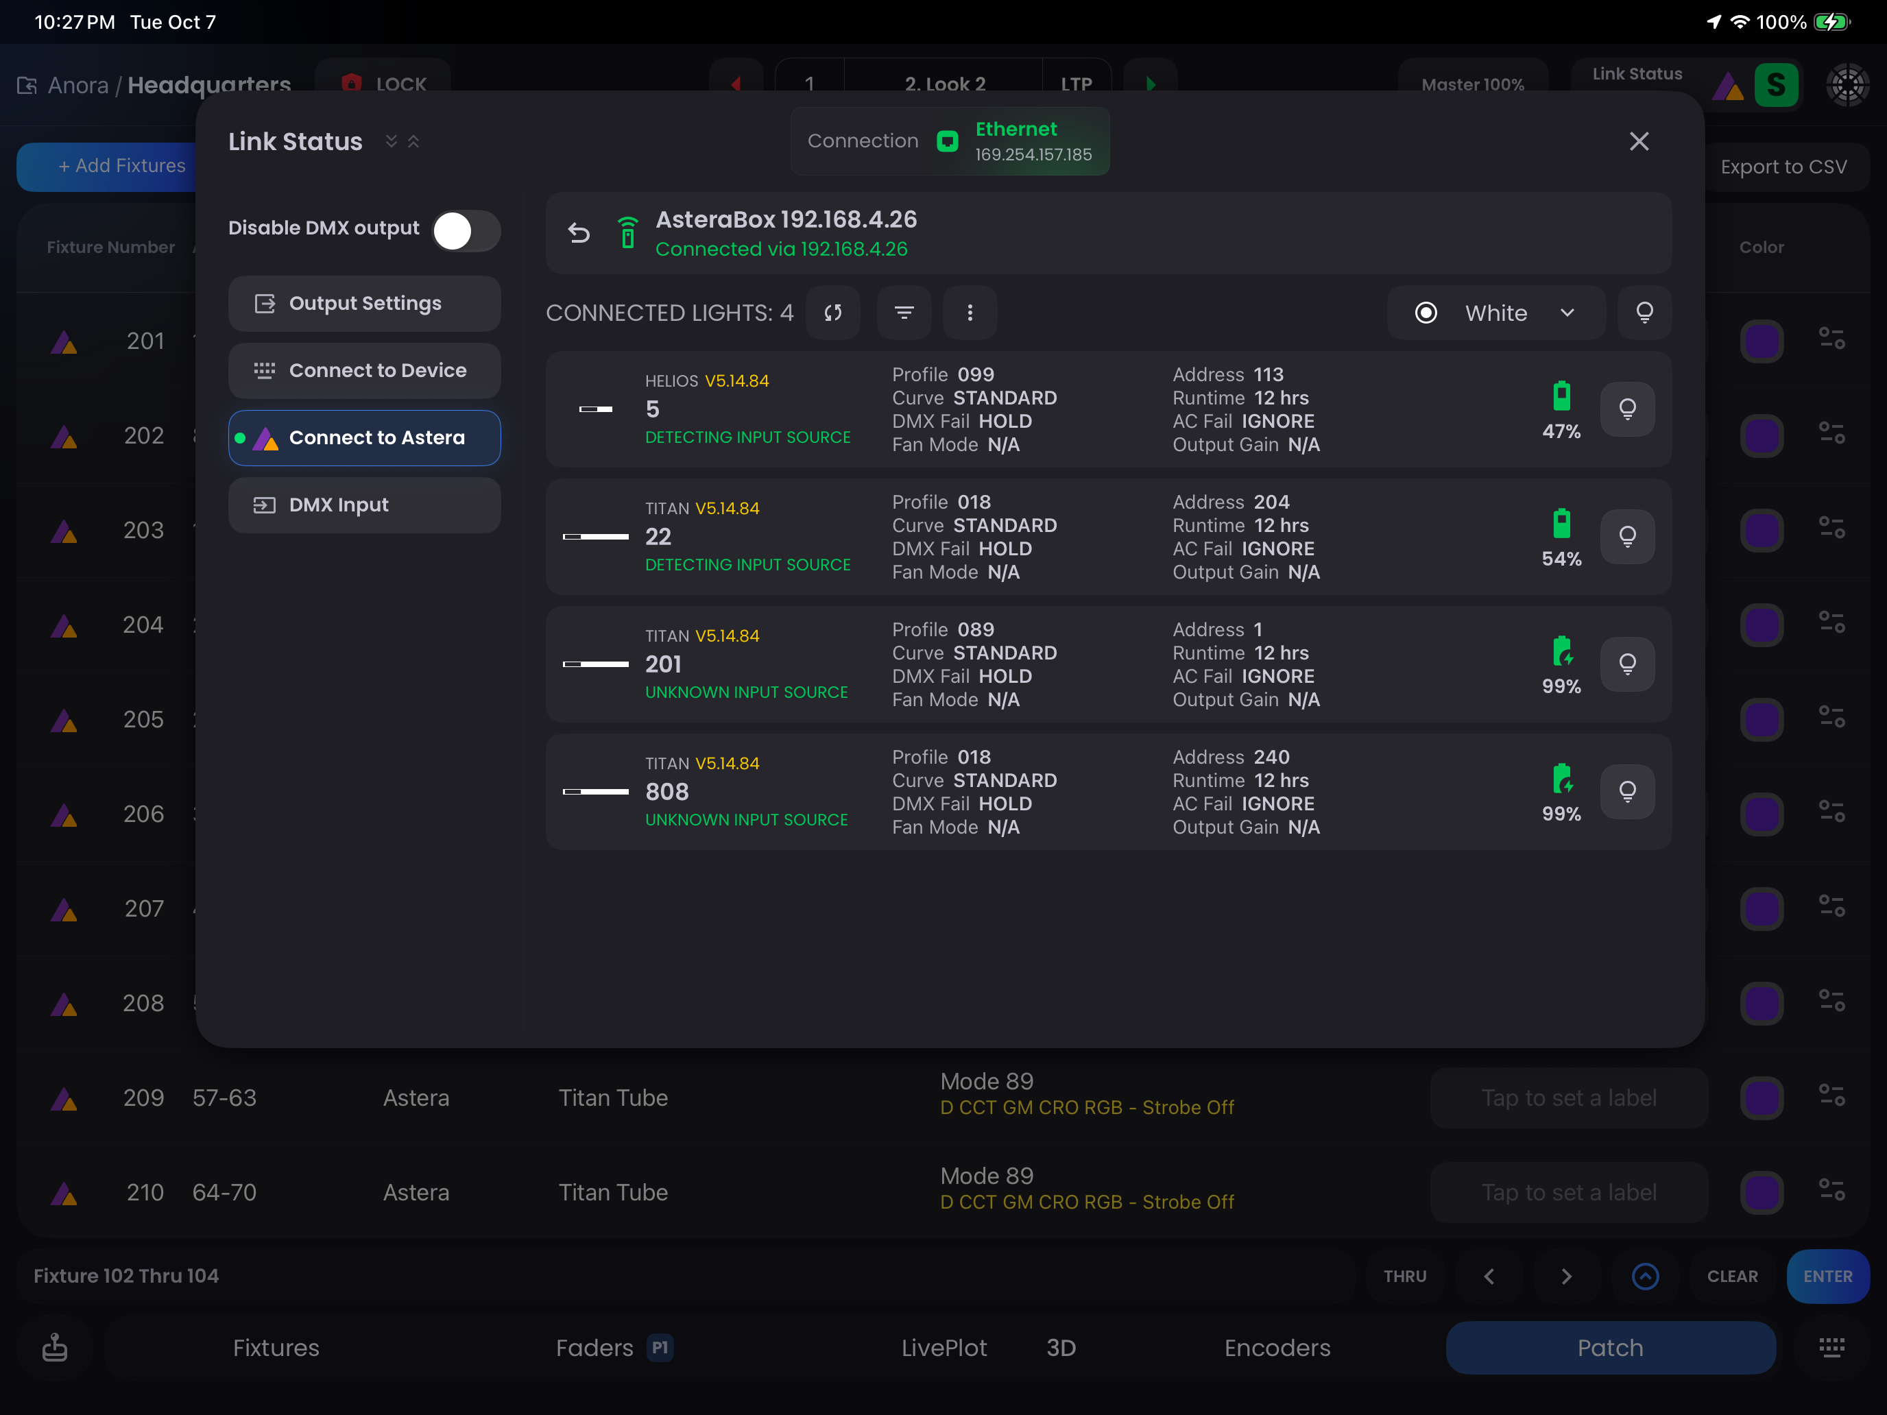Screen dimensions: 1887x1415
Task: Expand Link Status with double chevron down
Action: [391, 142]
